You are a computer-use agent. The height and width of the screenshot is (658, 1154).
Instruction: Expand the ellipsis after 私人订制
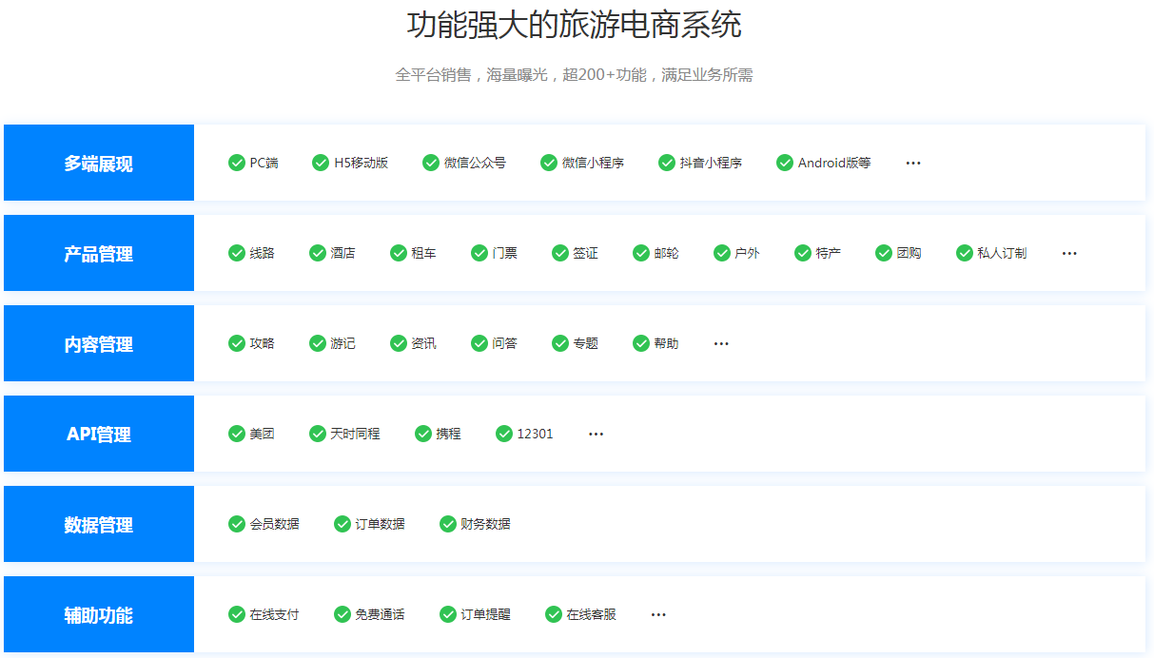[x=1069, y=253]
